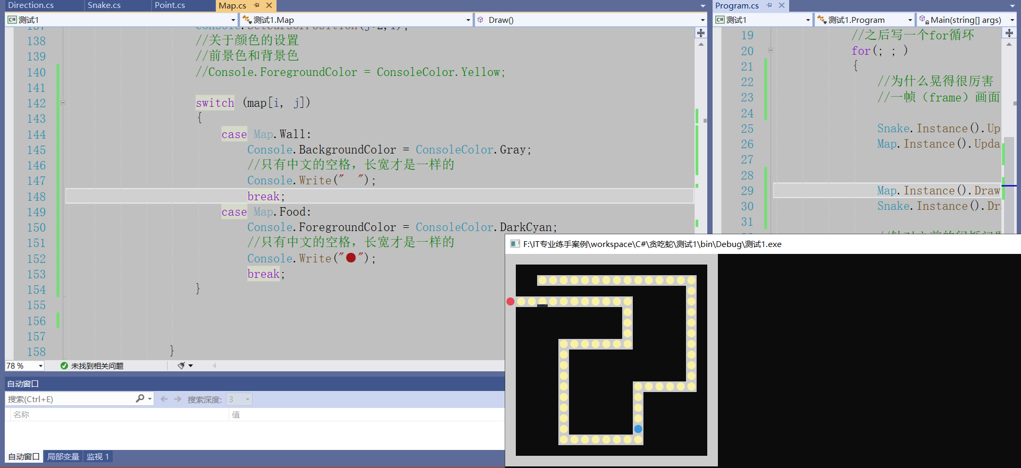The width and height of the screenshot is (1021, 468).
Task: Select the Map.cs tab
Action: pyautogui.click(x=232, y=6)
